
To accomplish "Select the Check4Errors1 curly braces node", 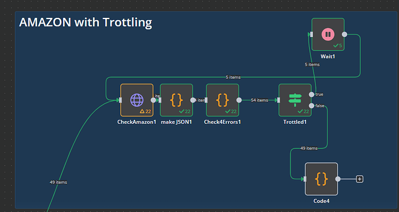I will 223,100.
